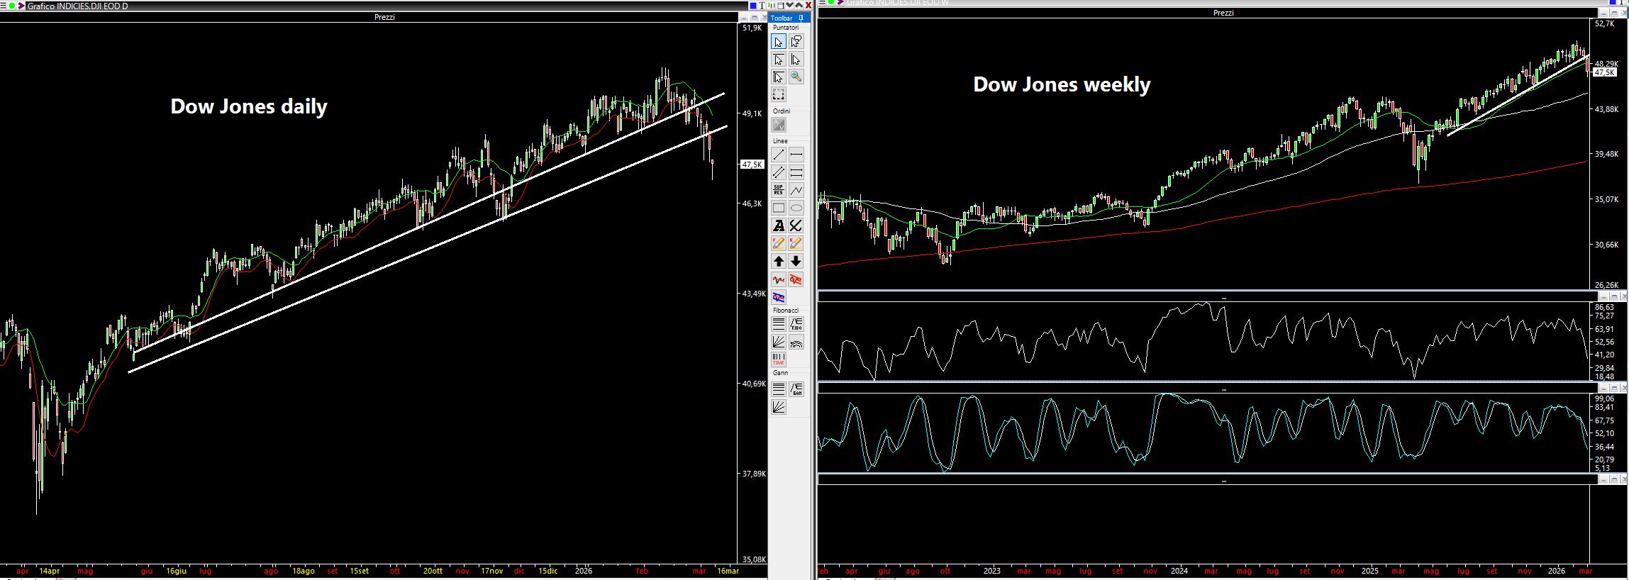
Task: Activate the SUP/RES support-resistance tool
Action: click(x=779, y=190)
